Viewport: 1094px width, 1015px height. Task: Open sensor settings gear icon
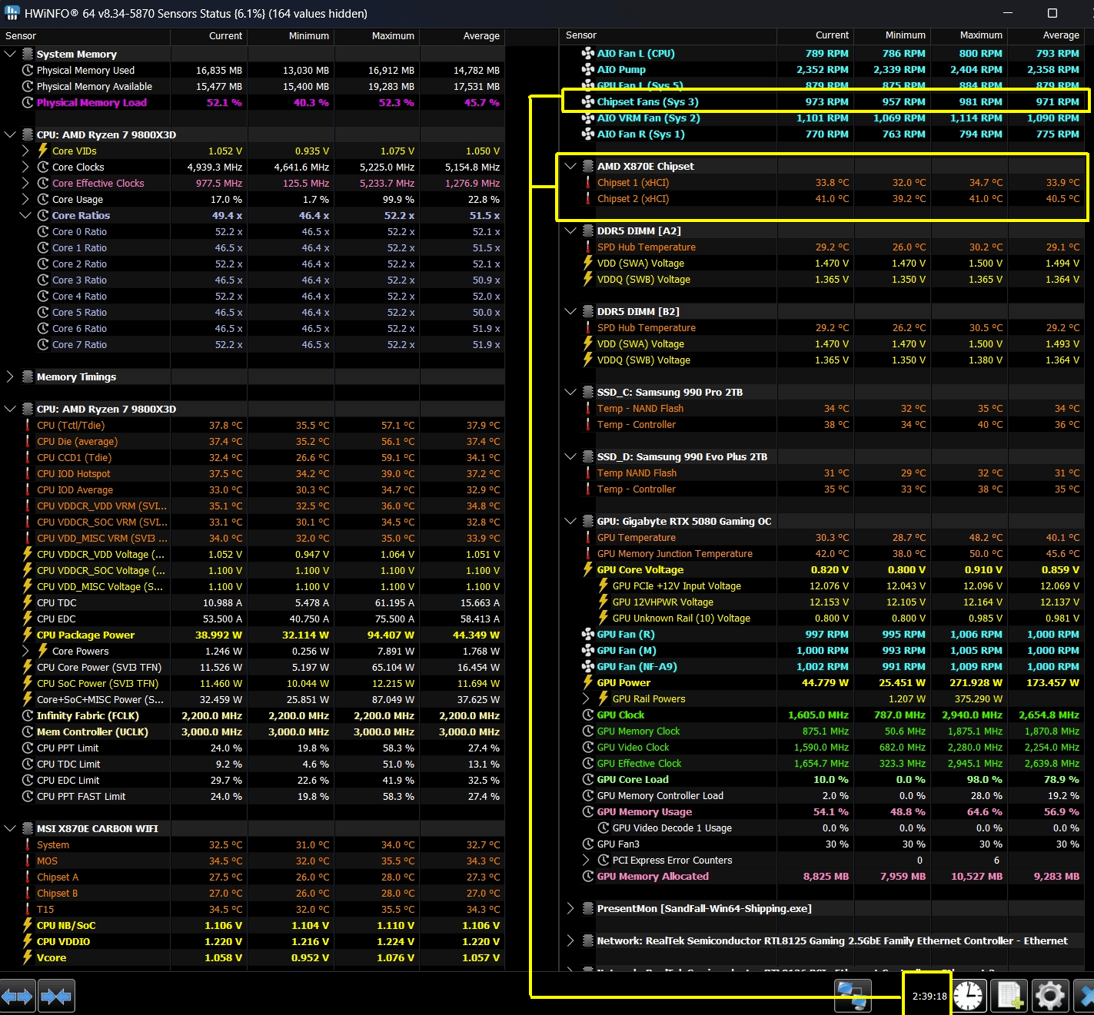(1049, 996)
